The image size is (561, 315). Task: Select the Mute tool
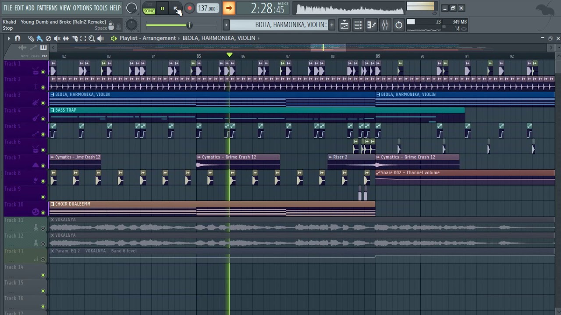[57, 38]
